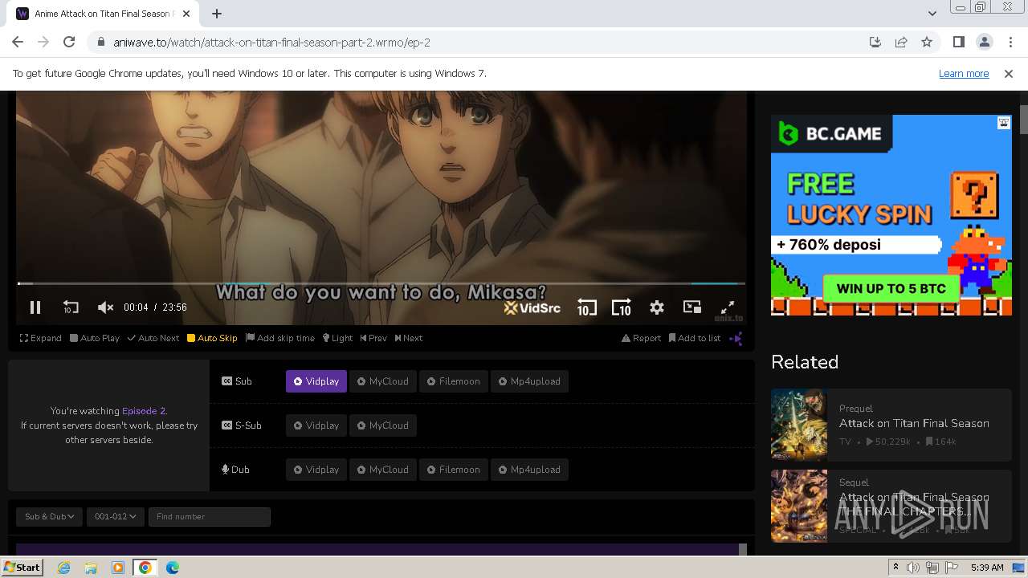Screen dimensions: 1028x578
Task: Click sequel anime thumbnail
Action: [799, 506]
